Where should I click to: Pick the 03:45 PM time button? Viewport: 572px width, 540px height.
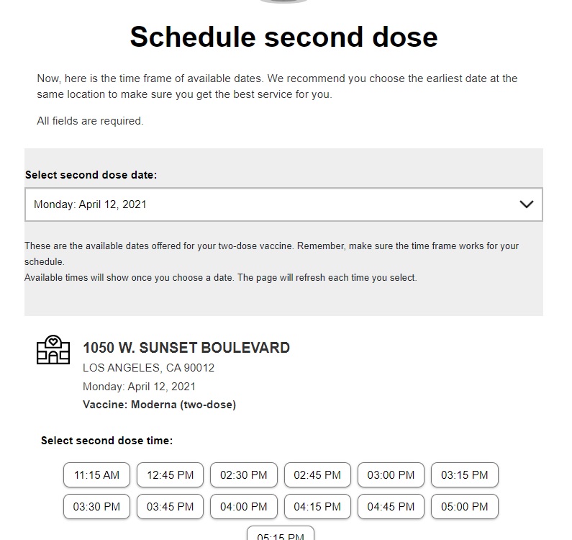171,506
